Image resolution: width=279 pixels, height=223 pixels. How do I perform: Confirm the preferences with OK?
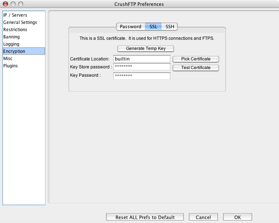click(237, 217)
